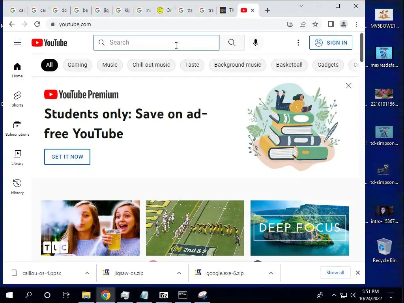This screenshot has width=404, height=303.
Task: Switch to the 'tts' Google tab
Action: click(185, 10)
